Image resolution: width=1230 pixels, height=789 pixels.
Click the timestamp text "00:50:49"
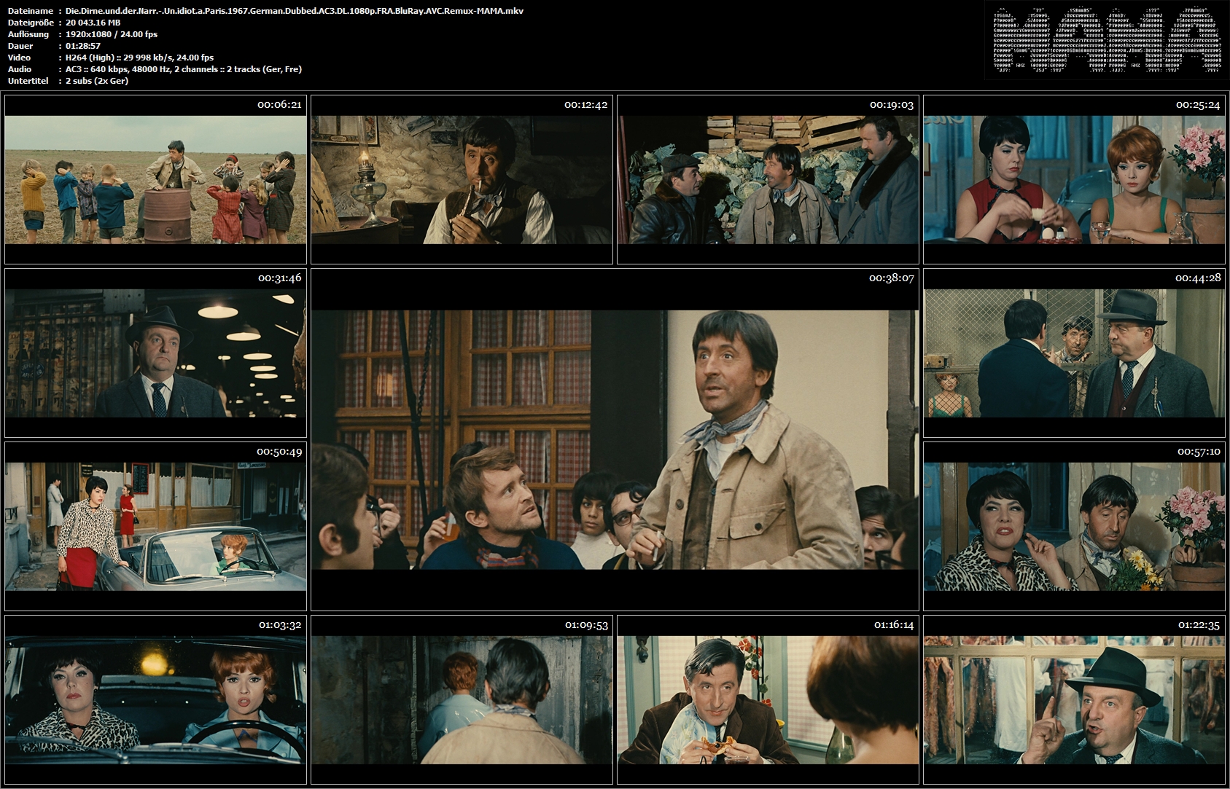[279, 451]
